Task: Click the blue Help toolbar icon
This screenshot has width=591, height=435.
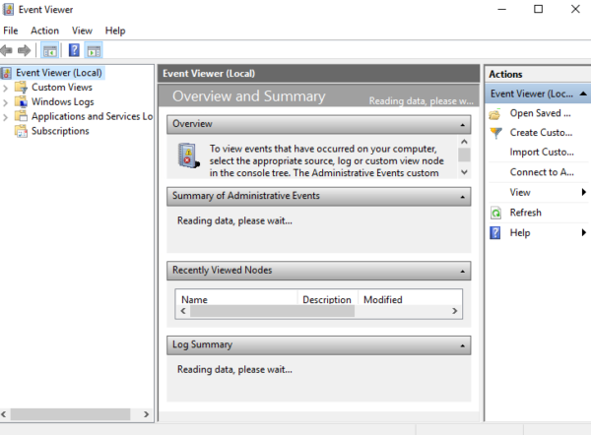Action: click(74, 50)
